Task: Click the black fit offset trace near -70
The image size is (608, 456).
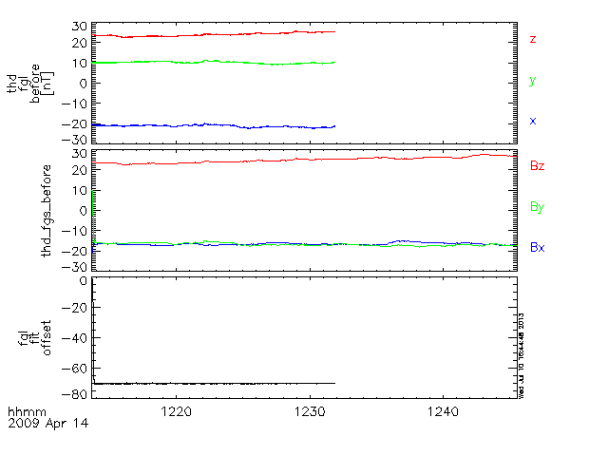Action: (x=214, y=384)
